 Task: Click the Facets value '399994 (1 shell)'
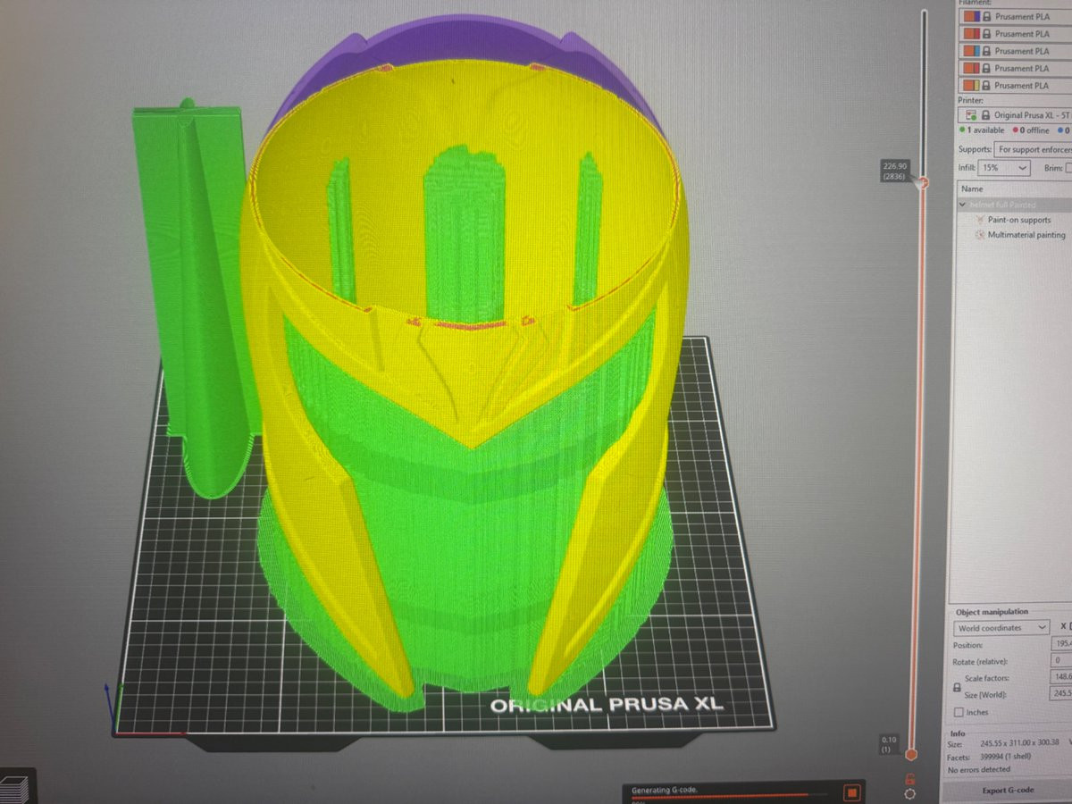pos(1008,757)
